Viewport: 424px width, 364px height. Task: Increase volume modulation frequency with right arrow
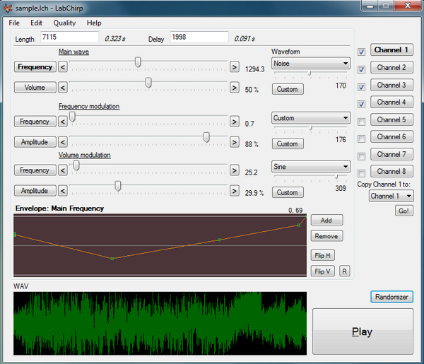coord(235,170)
